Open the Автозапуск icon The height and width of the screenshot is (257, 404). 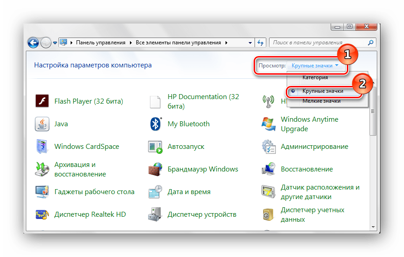coord(155,147)
